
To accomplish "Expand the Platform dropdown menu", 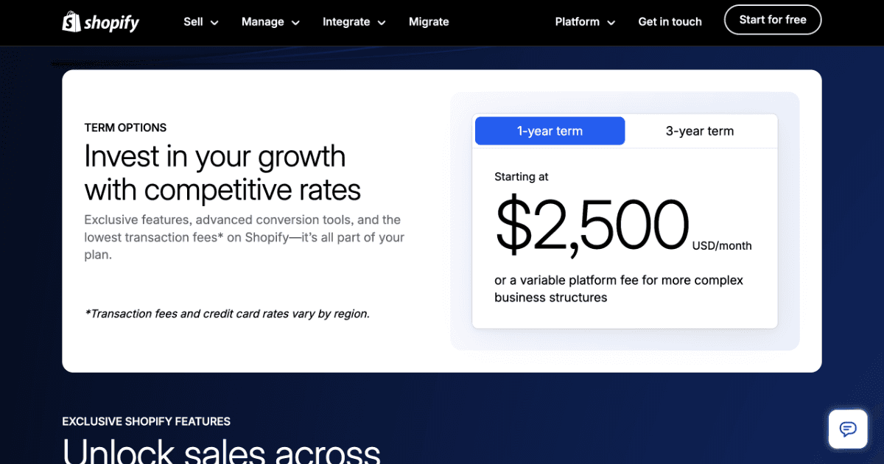I will click(x=585, y=22).
